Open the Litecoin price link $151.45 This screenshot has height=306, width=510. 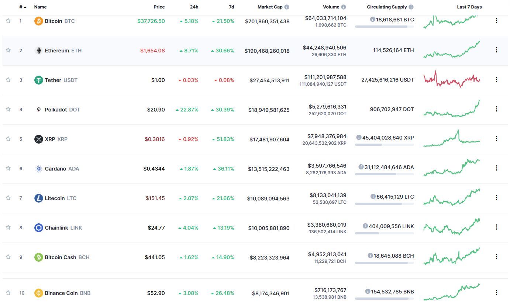(x=155, y=198)
